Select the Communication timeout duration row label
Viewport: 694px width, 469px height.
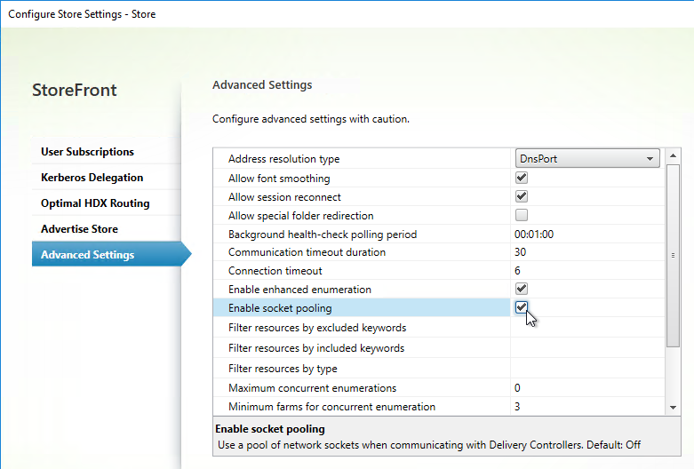pyautogui.click(x=307, y=252)
